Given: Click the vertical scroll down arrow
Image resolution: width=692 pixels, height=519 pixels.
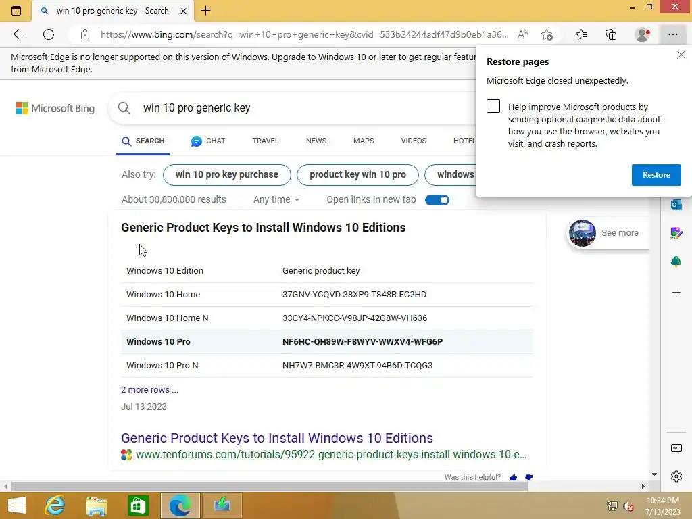Looking at the screenshot, I should (x=654, y=474).
